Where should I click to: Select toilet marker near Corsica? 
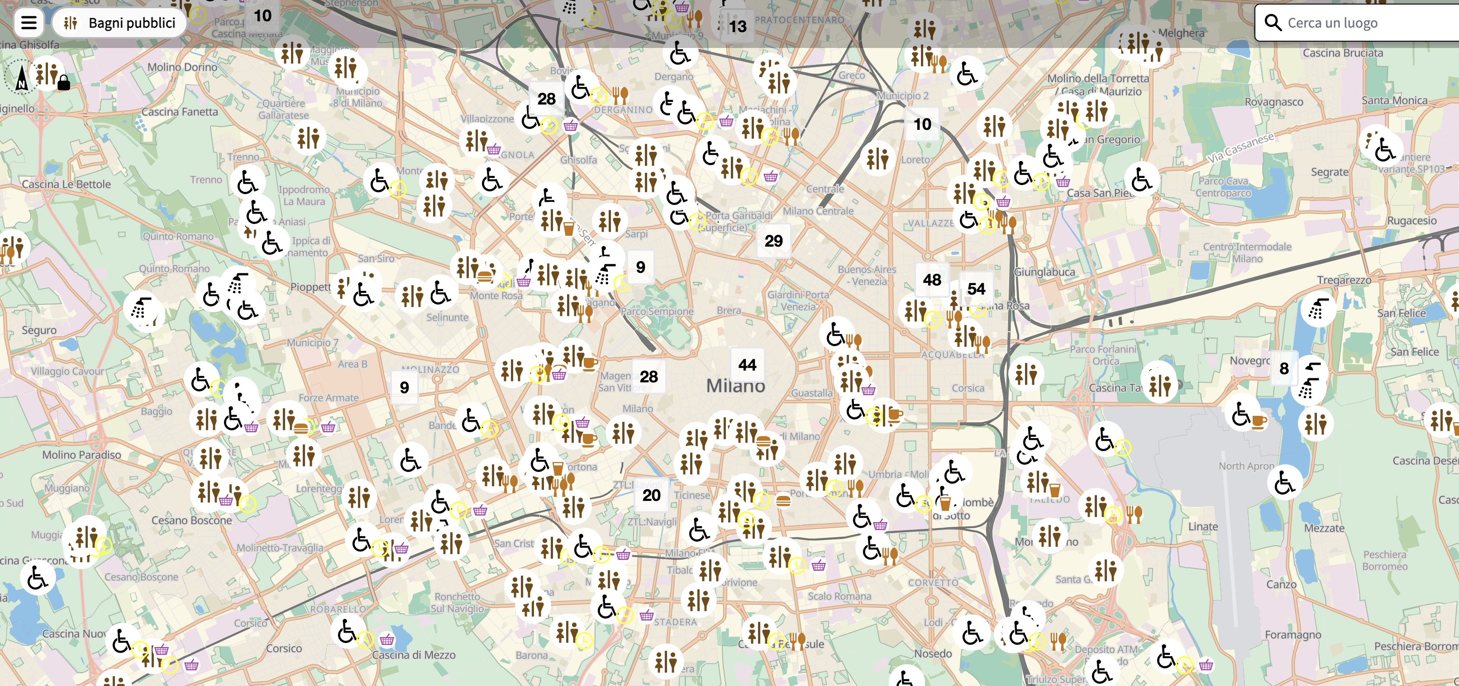pos(1026,374)
